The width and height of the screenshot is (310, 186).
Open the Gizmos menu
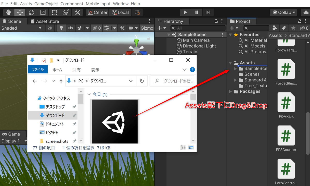pos(147,28)
